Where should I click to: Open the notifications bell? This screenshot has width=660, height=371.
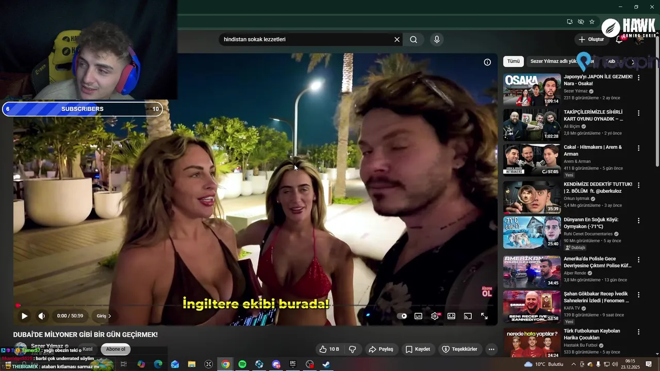pyautogui.click(x=620, y=39)
